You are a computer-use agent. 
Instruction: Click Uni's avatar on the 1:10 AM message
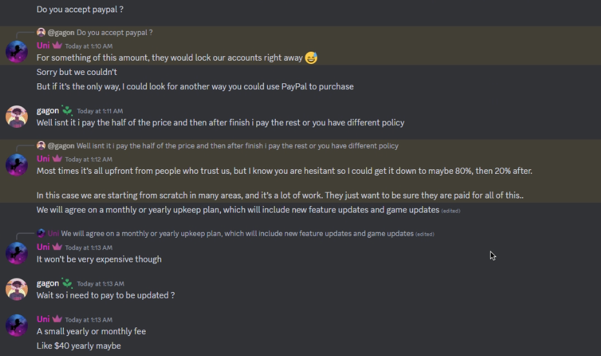(x=16, y=52)
